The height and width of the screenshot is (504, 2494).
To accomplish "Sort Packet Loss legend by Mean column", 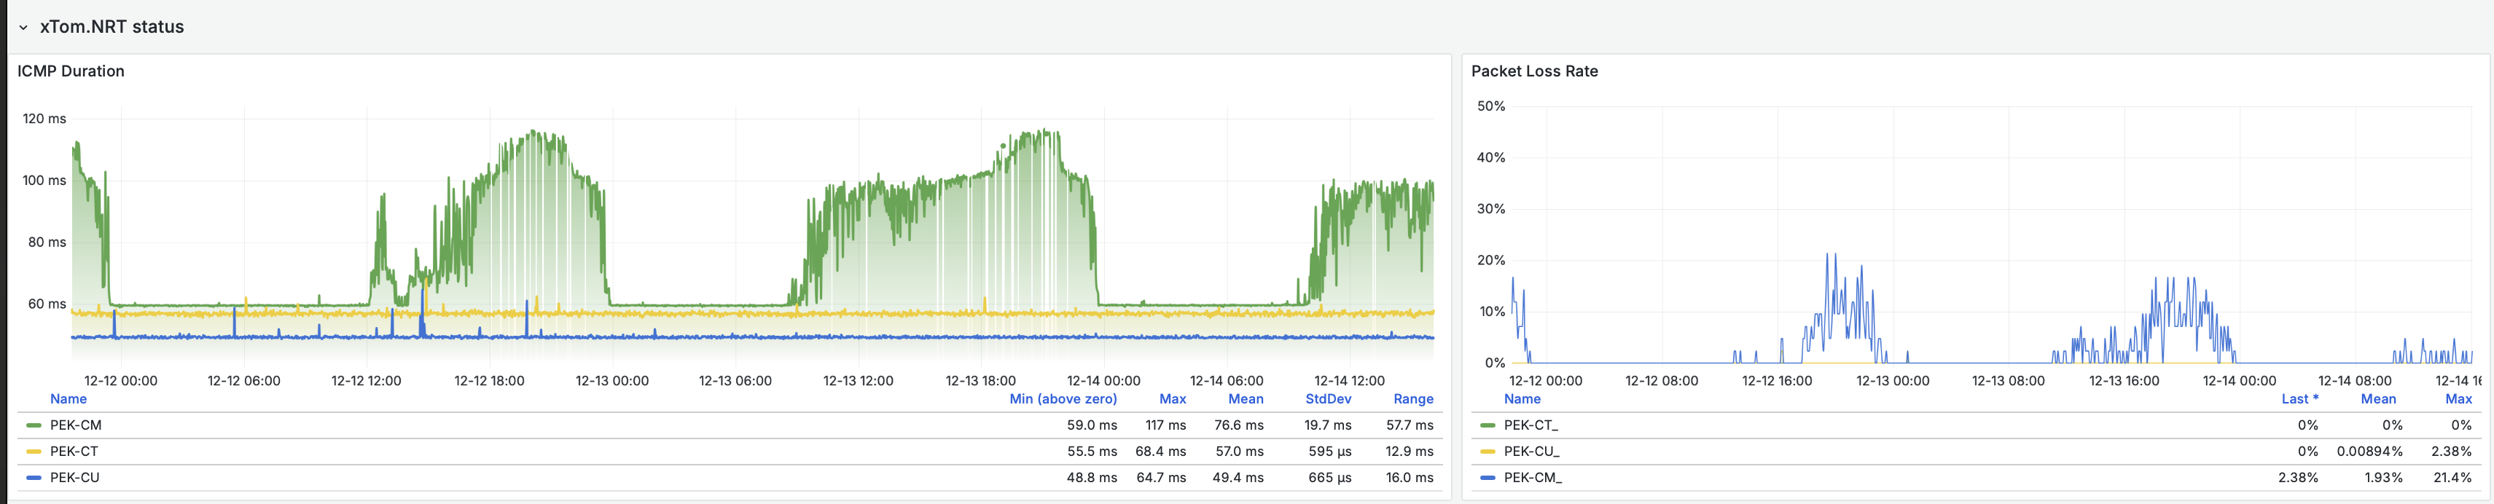I will (2378, 398).
